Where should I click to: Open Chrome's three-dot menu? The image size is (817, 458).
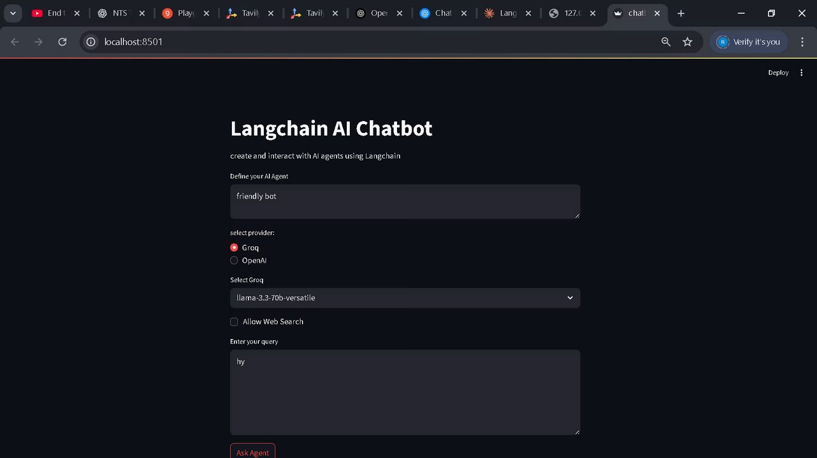pyautogui.click(x=802, y=42)
